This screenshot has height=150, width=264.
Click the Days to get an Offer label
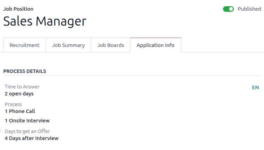(x=27, y=131)
